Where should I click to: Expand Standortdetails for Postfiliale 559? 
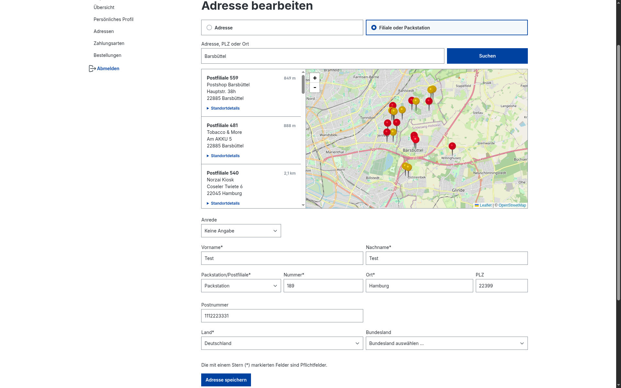tap(223, 108)
